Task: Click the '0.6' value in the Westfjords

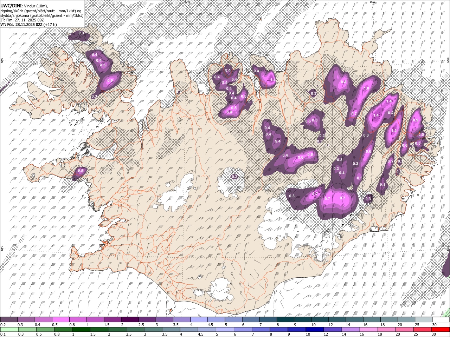Action: pos(110,80)
